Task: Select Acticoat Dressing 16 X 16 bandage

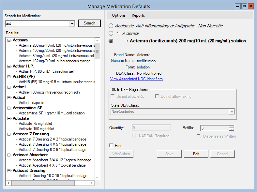Action: point(53,176)
